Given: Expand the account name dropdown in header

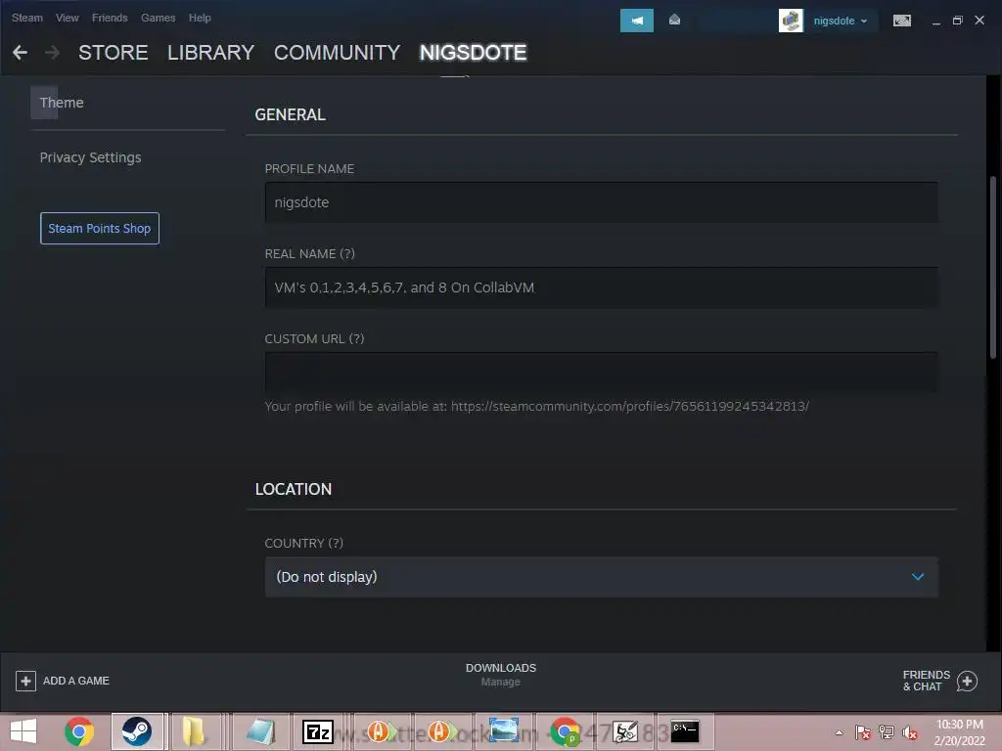Looking at the screenshot, I should tap(840, 21).
